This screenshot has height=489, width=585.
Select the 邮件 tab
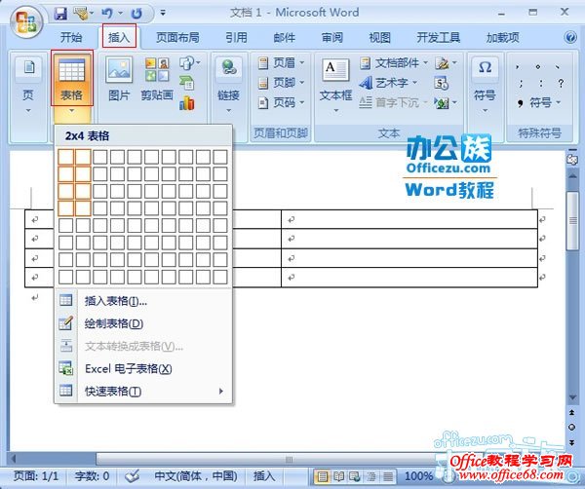[285, 37]
